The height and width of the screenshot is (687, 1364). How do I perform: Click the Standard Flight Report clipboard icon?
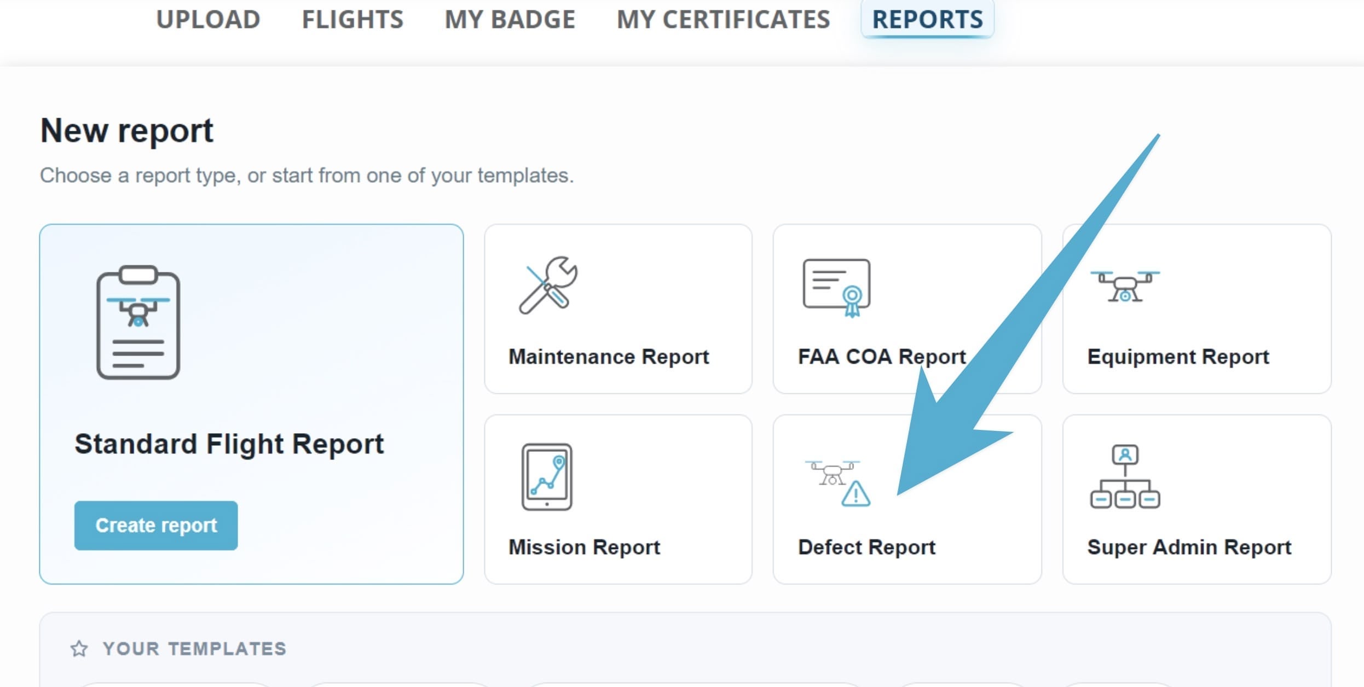coord(138,323)
